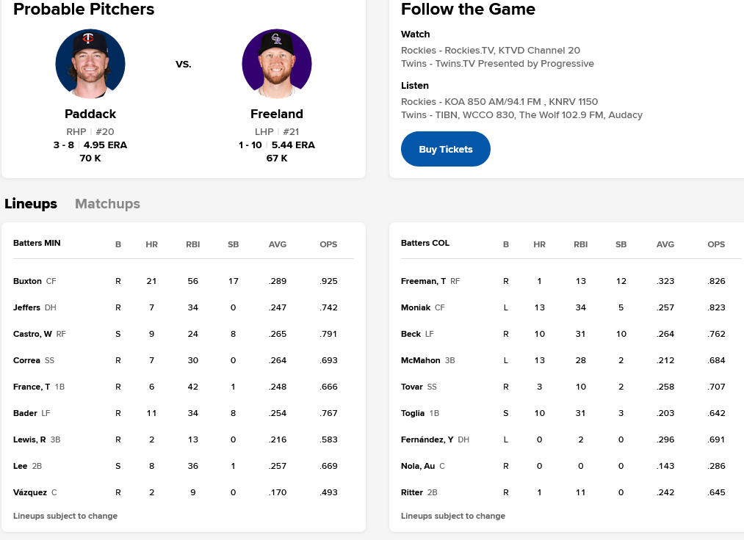Click Freeland's pitcher headshot photo
The height and width of the screenshot is (540, 744).
[x=277, y=64]
